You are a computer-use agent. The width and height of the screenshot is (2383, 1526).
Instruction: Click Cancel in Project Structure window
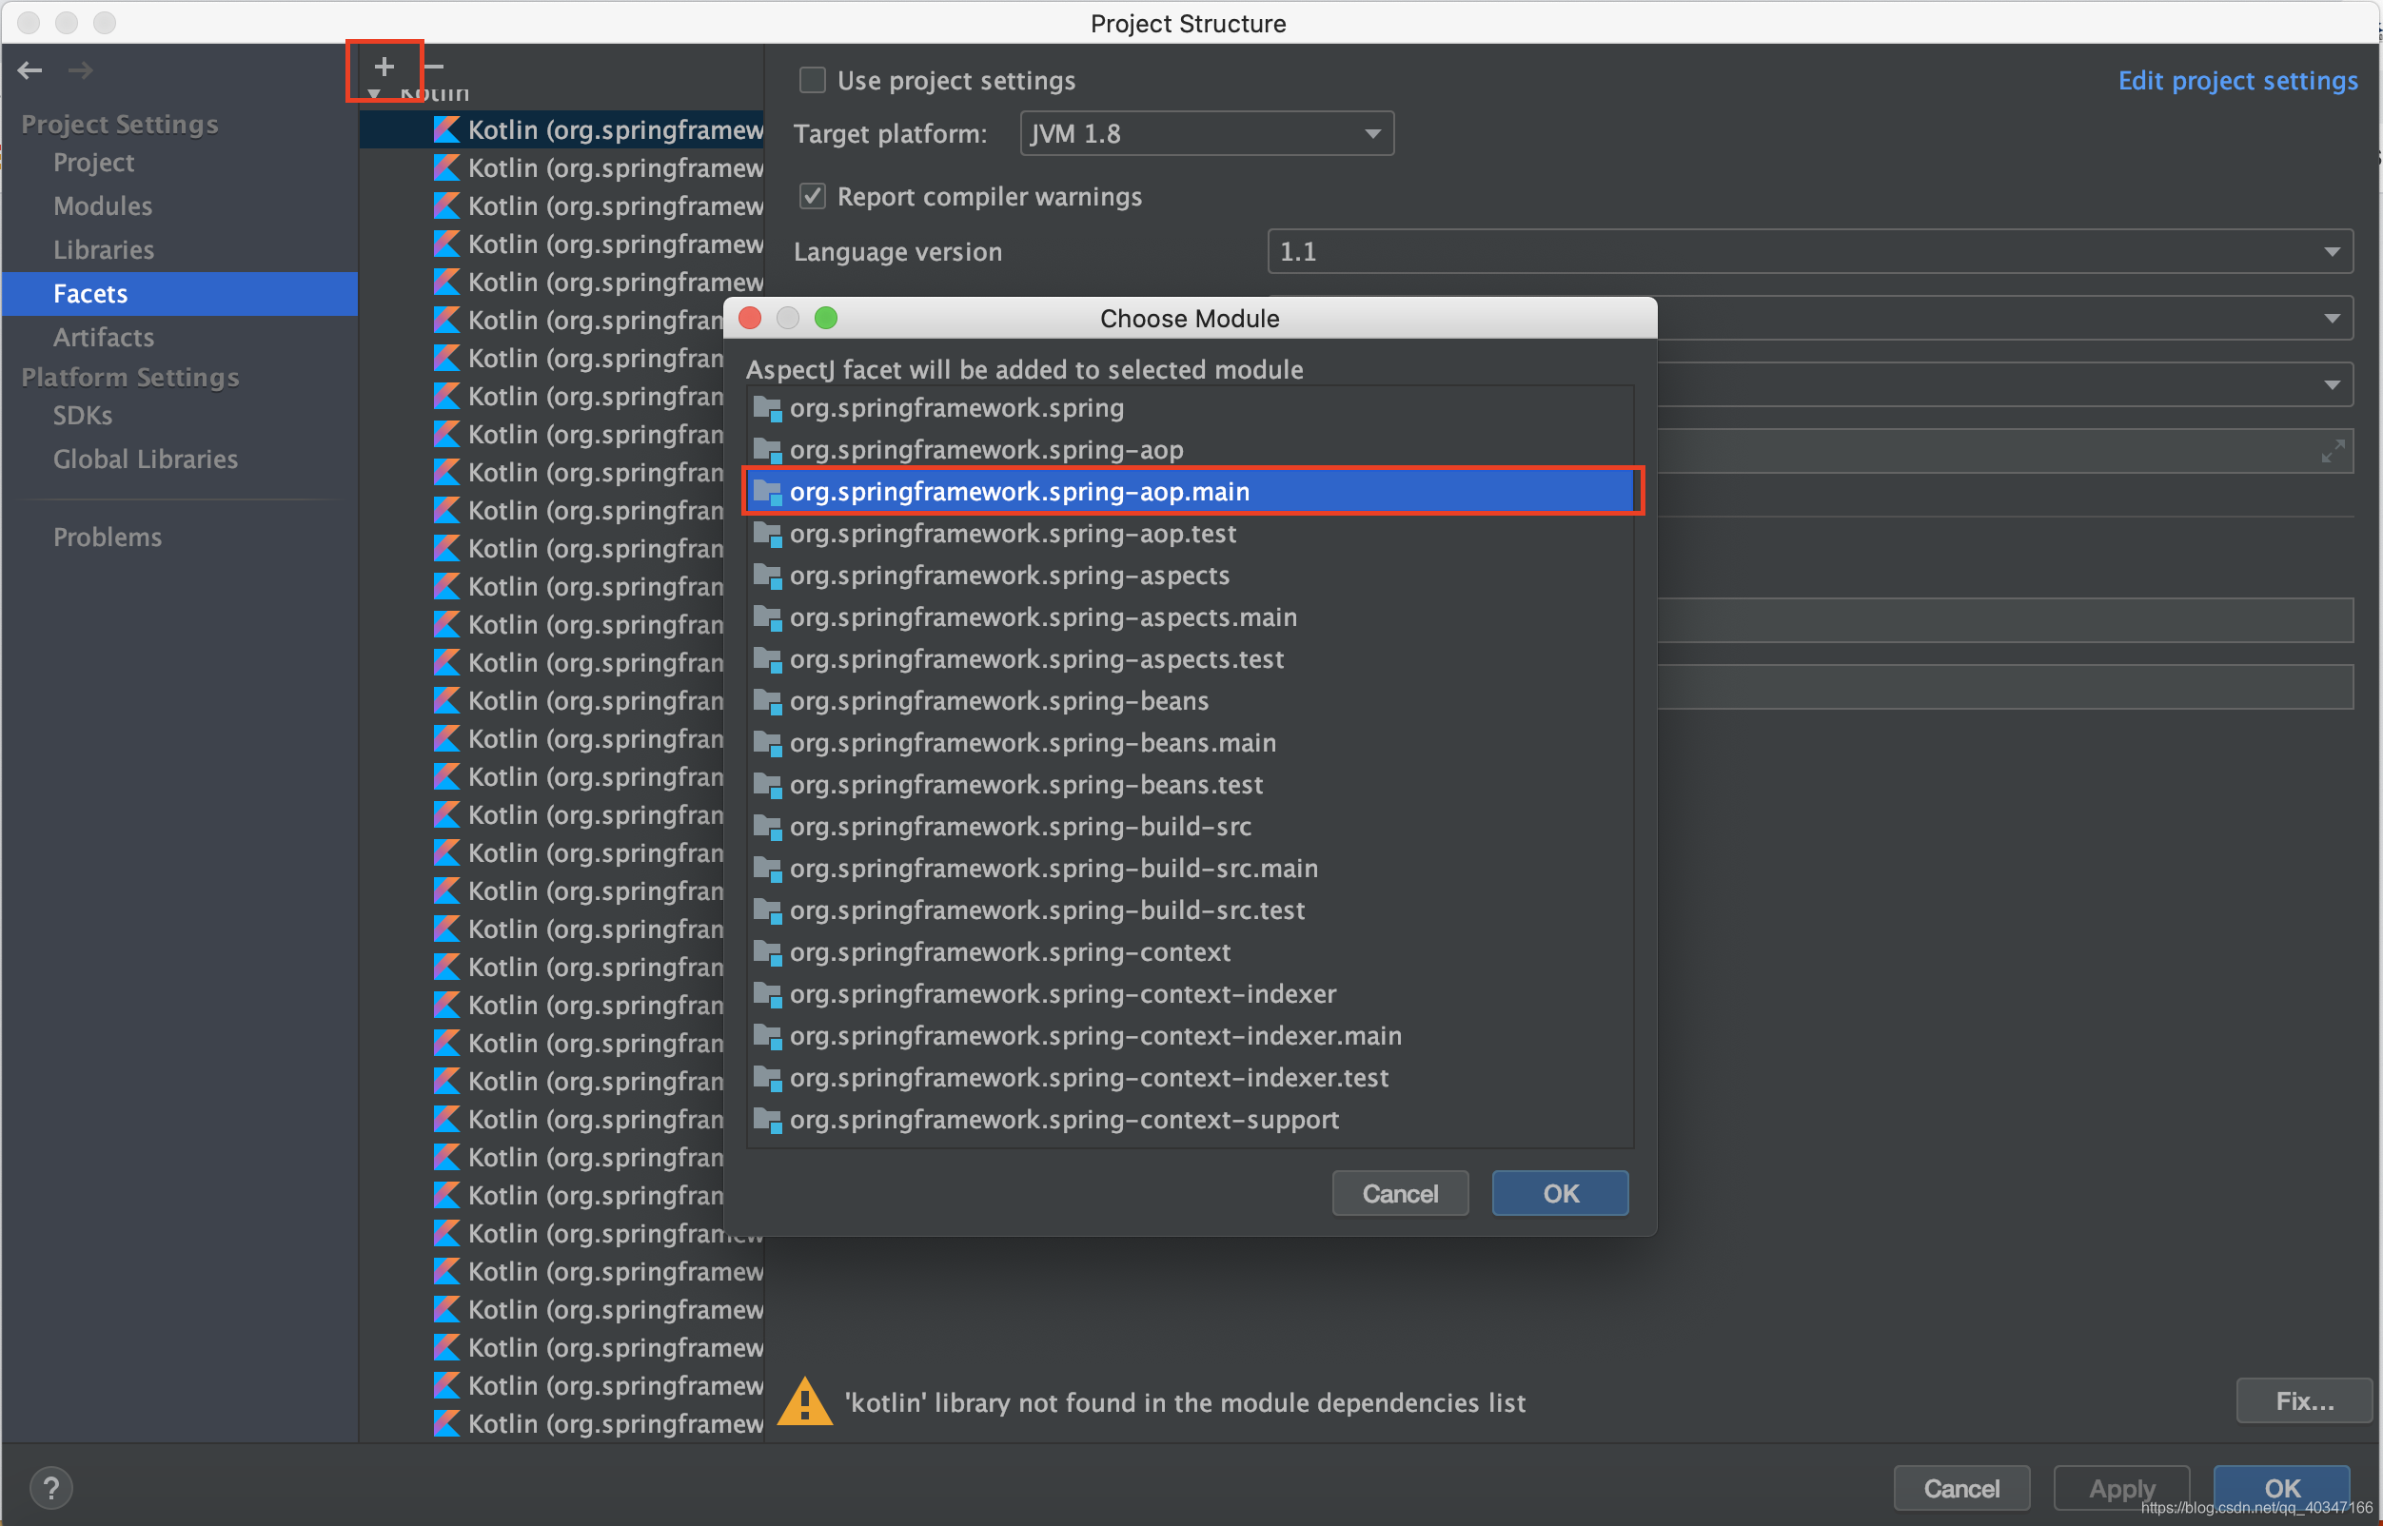(x=1960, y=1487)
